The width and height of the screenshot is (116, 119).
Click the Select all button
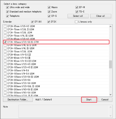point(78,16)
